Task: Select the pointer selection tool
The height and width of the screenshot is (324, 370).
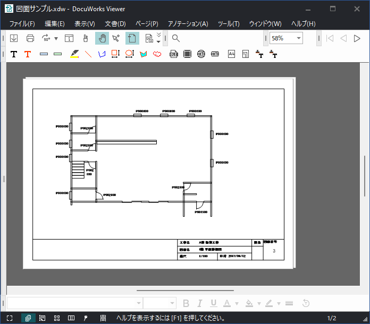Action: (x=116, y=38)
